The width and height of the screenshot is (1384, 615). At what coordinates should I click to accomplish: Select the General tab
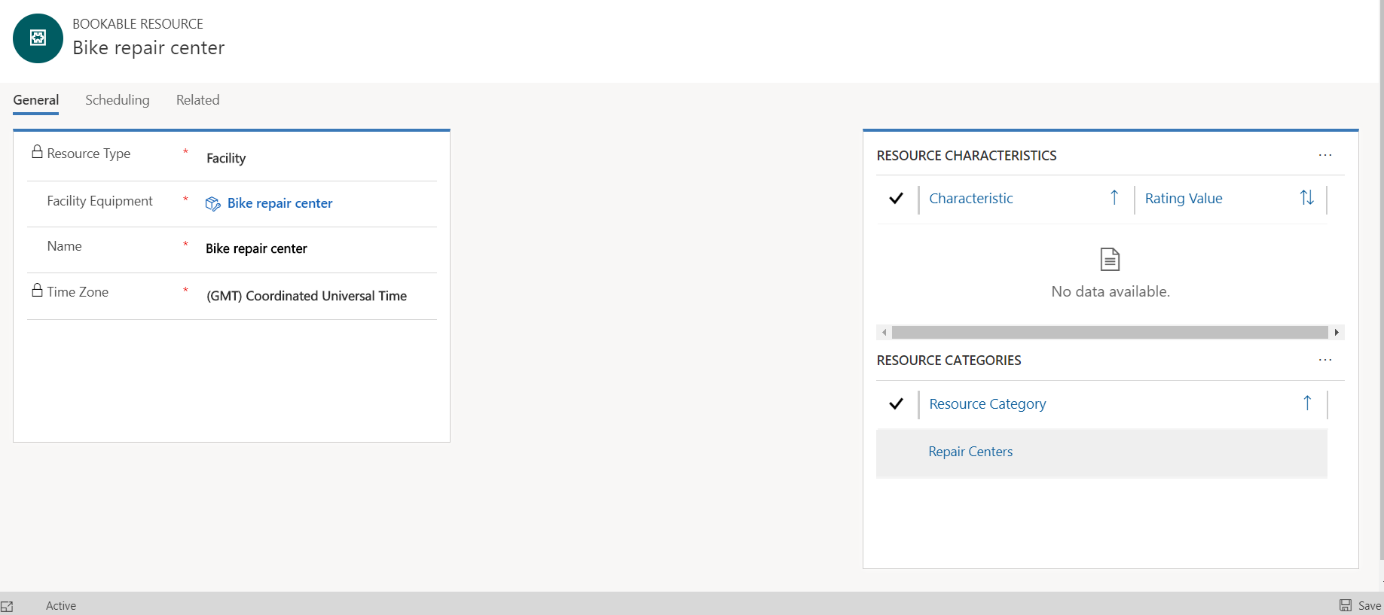35,100
